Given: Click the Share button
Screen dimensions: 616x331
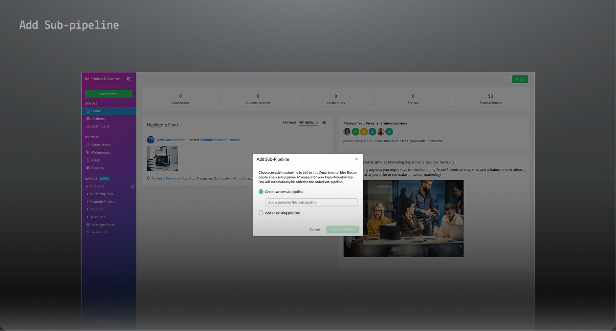Looking at the screenshot, I should [x=520, y=79].
